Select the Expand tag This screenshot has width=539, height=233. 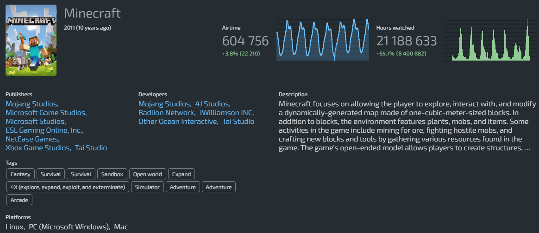tap(182, 174)
